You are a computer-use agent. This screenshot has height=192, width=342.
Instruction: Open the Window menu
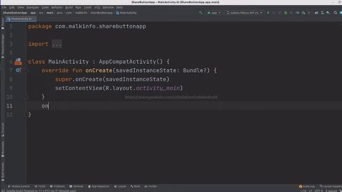tap(108, 7)
